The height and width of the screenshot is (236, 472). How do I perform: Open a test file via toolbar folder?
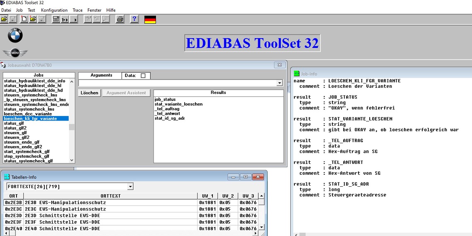[x=33, y=19]
